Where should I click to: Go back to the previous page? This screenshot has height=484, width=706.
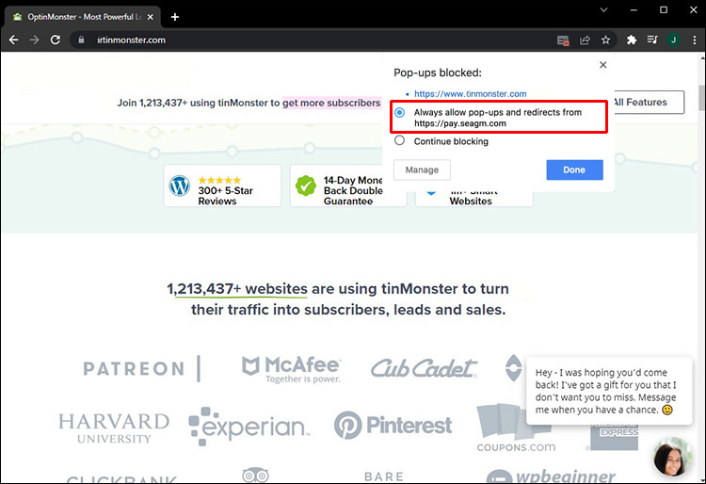14,40
